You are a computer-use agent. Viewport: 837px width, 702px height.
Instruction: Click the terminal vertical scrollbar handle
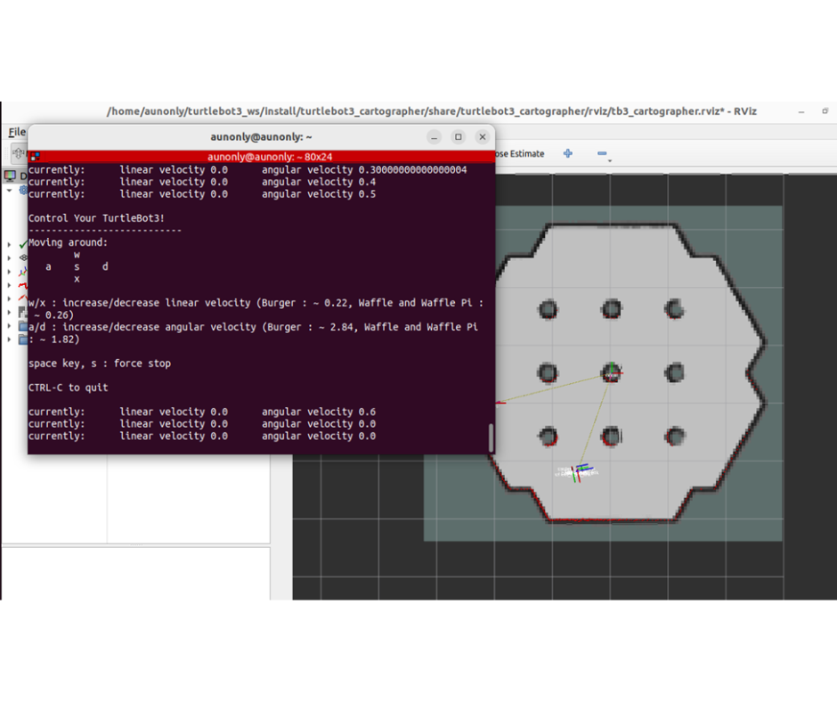[490, 437]
